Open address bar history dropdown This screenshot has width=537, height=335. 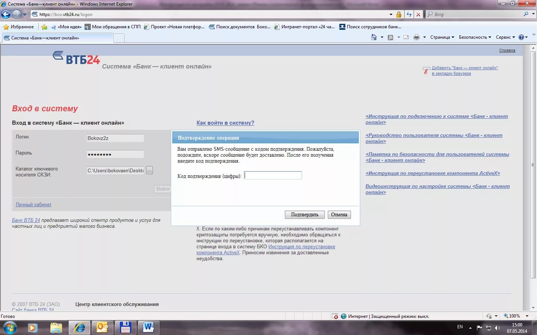click(x=391, y=15)
